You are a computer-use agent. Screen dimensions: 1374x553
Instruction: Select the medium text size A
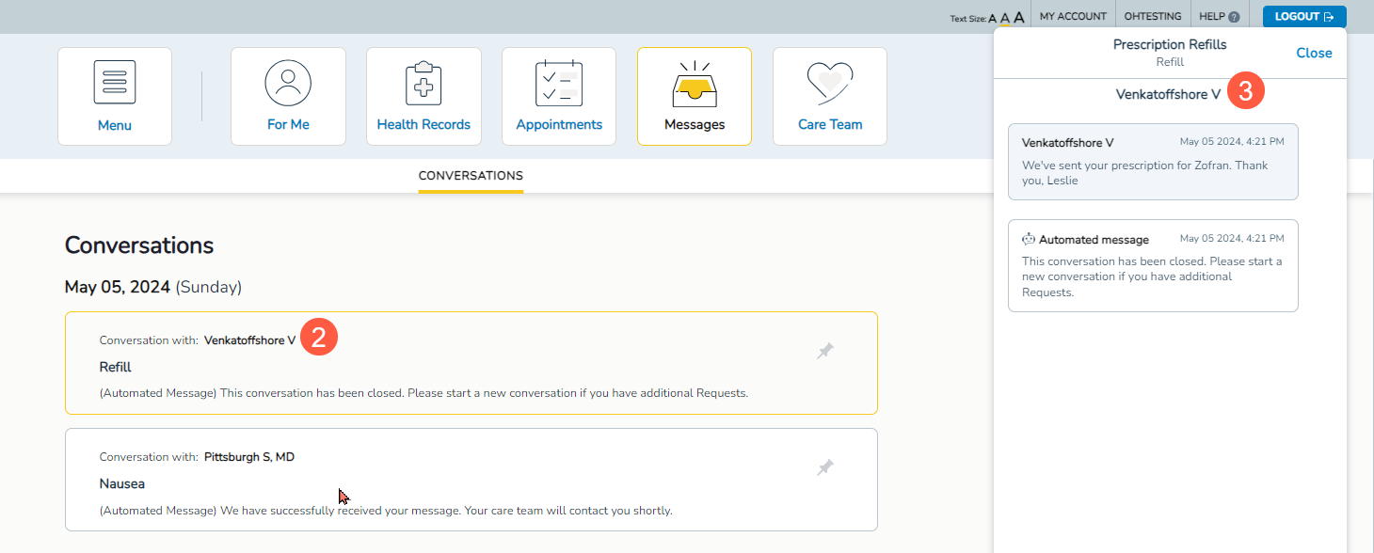(1004, 18)
